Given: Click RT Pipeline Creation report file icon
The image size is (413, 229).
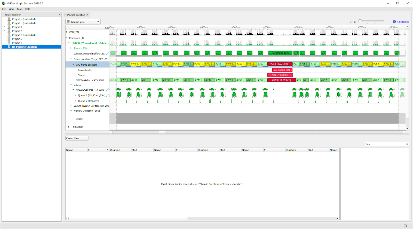Looking at the screenshot, I should (9, 47).
